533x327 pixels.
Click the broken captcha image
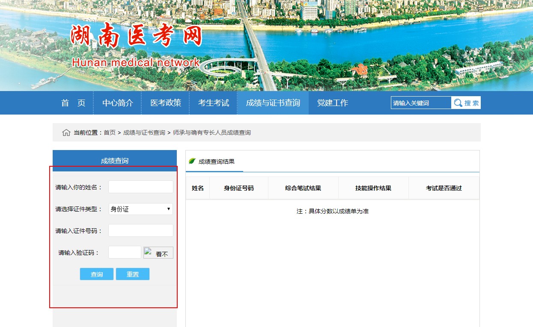click(x=158, y=253)
